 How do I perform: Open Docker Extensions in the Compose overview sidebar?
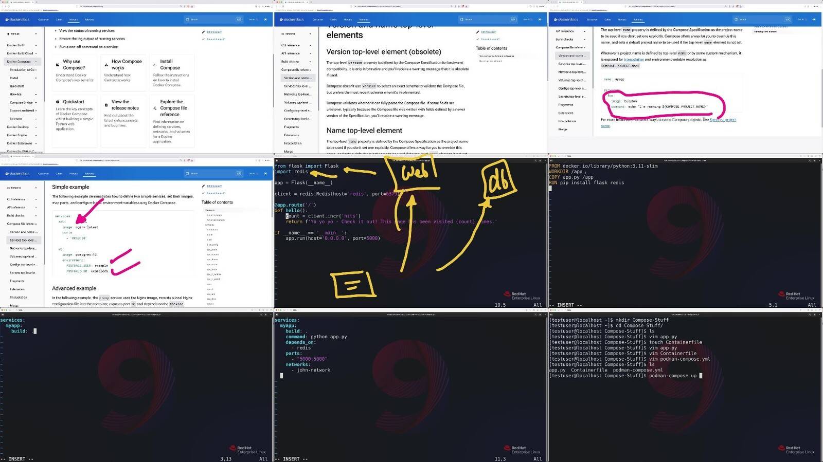coord(20,143)
